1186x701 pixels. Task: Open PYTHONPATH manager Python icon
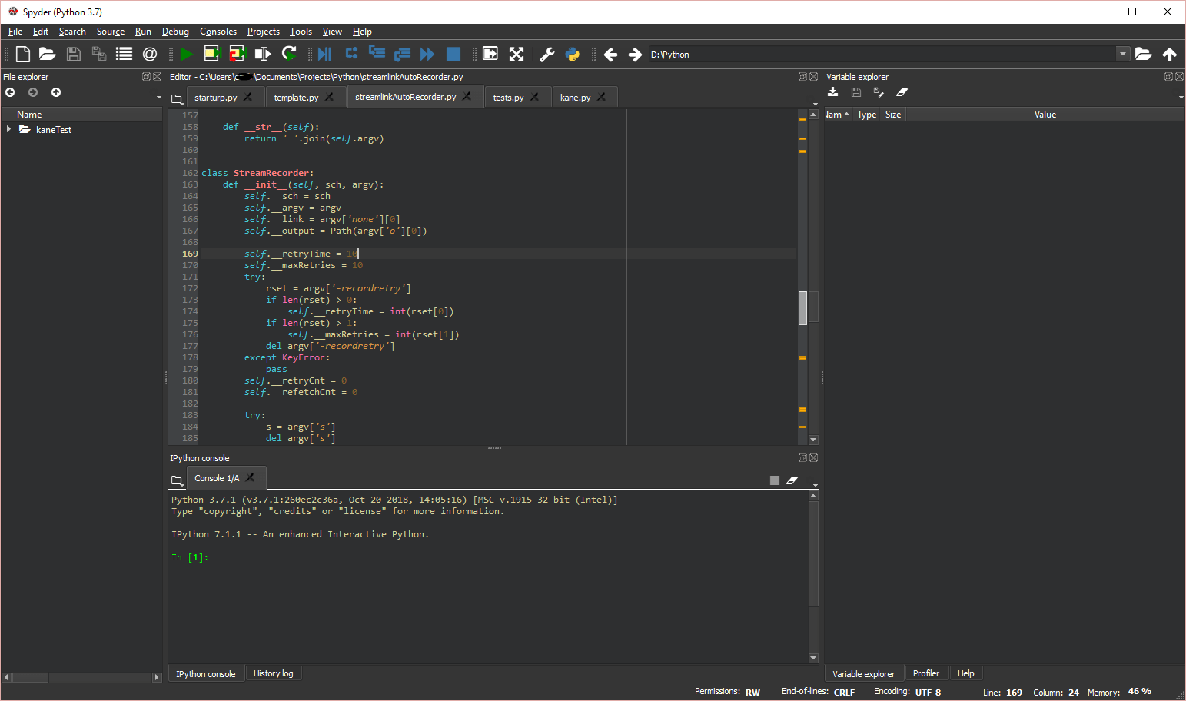(x=573, y=54)
